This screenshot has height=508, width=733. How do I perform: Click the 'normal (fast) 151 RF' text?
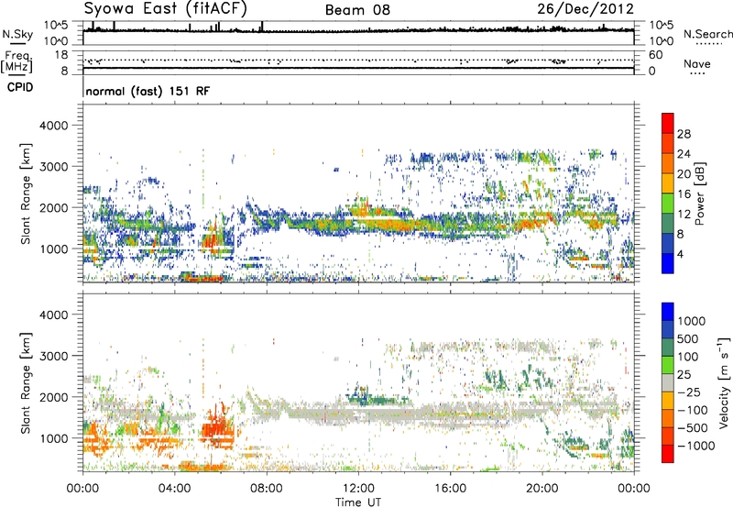(148, 91)
